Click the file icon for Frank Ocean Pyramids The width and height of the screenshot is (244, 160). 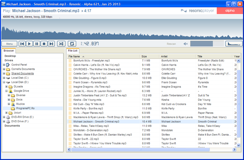point(70,82)
